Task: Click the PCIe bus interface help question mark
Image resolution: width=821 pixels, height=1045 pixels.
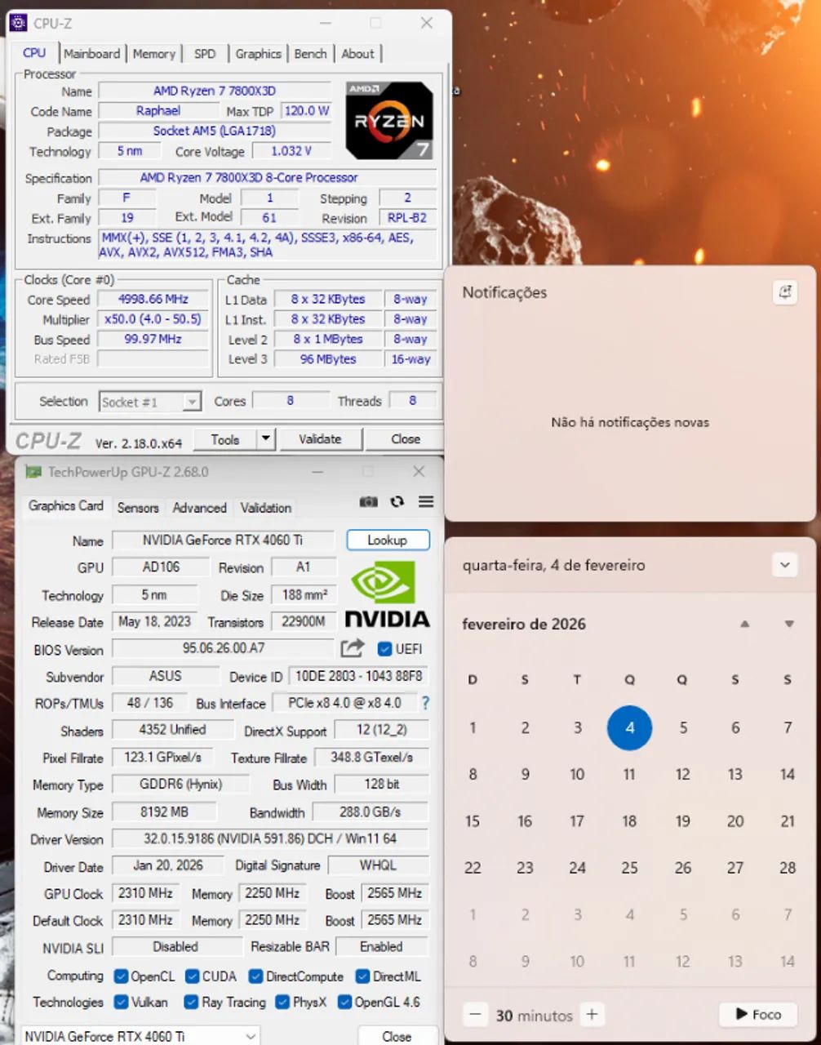Action: coord(425,703)
